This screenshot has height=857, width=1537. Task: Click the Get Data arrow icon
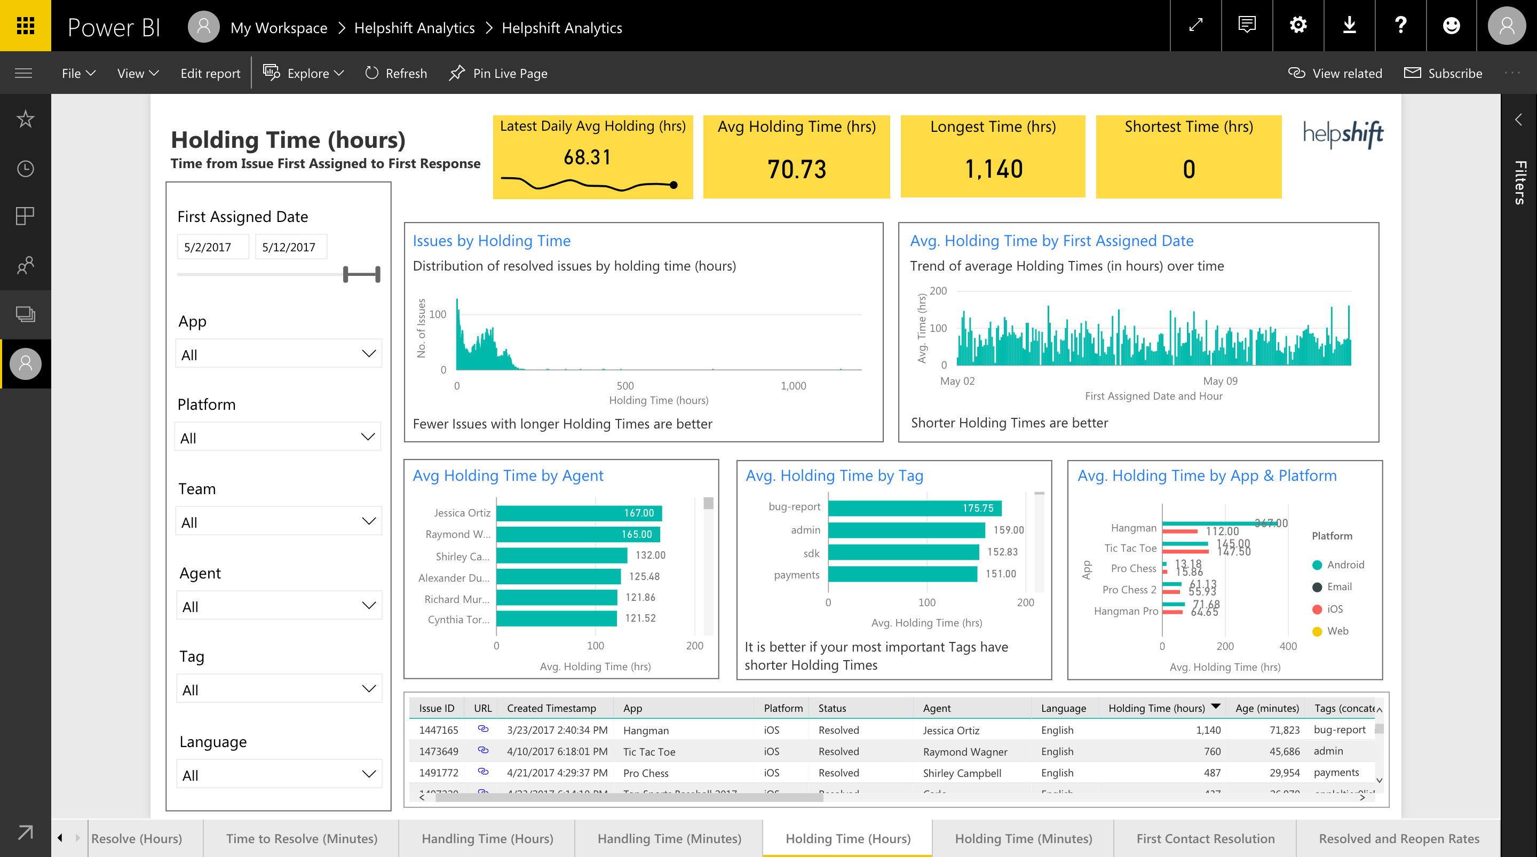[x=25, y=832]
